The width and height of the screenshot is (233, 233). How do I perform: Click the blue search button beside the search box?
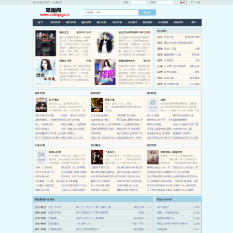(147, 12)
